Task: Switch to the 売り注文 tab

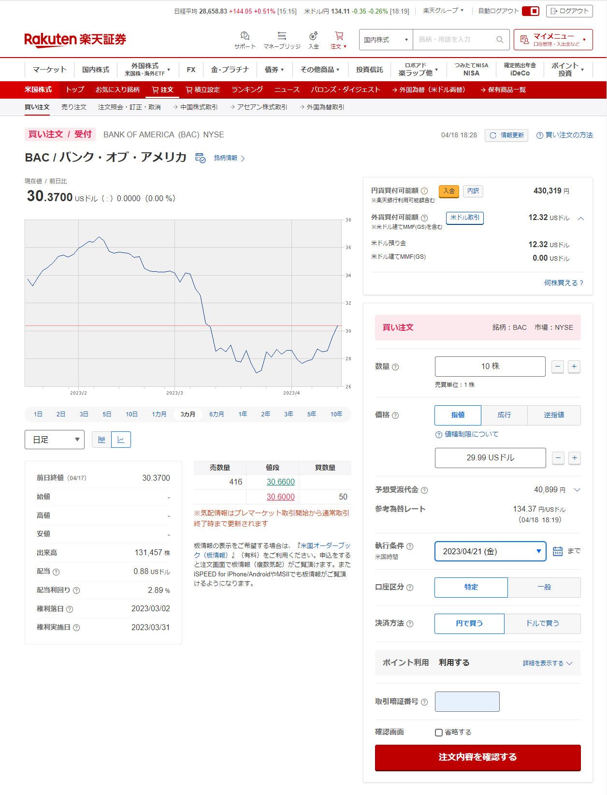Action: [x=74, y=107]
